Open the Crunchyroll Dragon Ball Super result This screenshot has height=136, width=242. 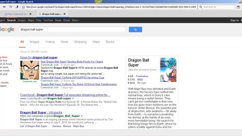coord(65,95)
